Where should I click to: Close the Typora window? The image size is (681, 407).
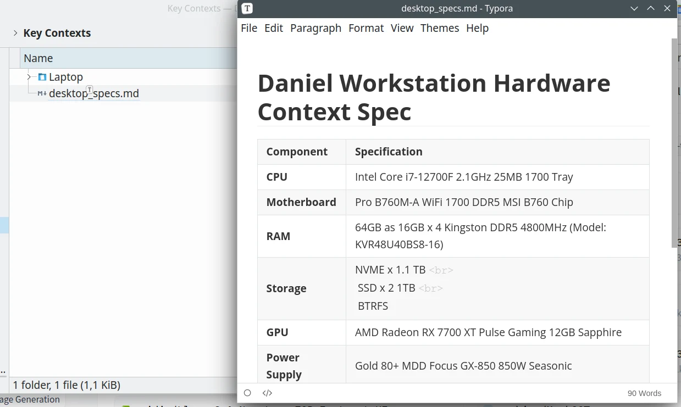[x=667, y=8]
